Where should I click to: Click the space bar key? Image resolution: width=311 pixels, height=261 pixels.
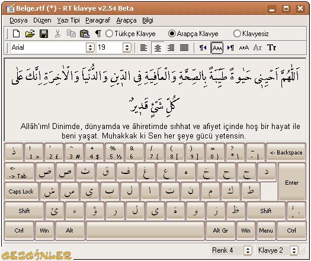click(x=145, y=230)
